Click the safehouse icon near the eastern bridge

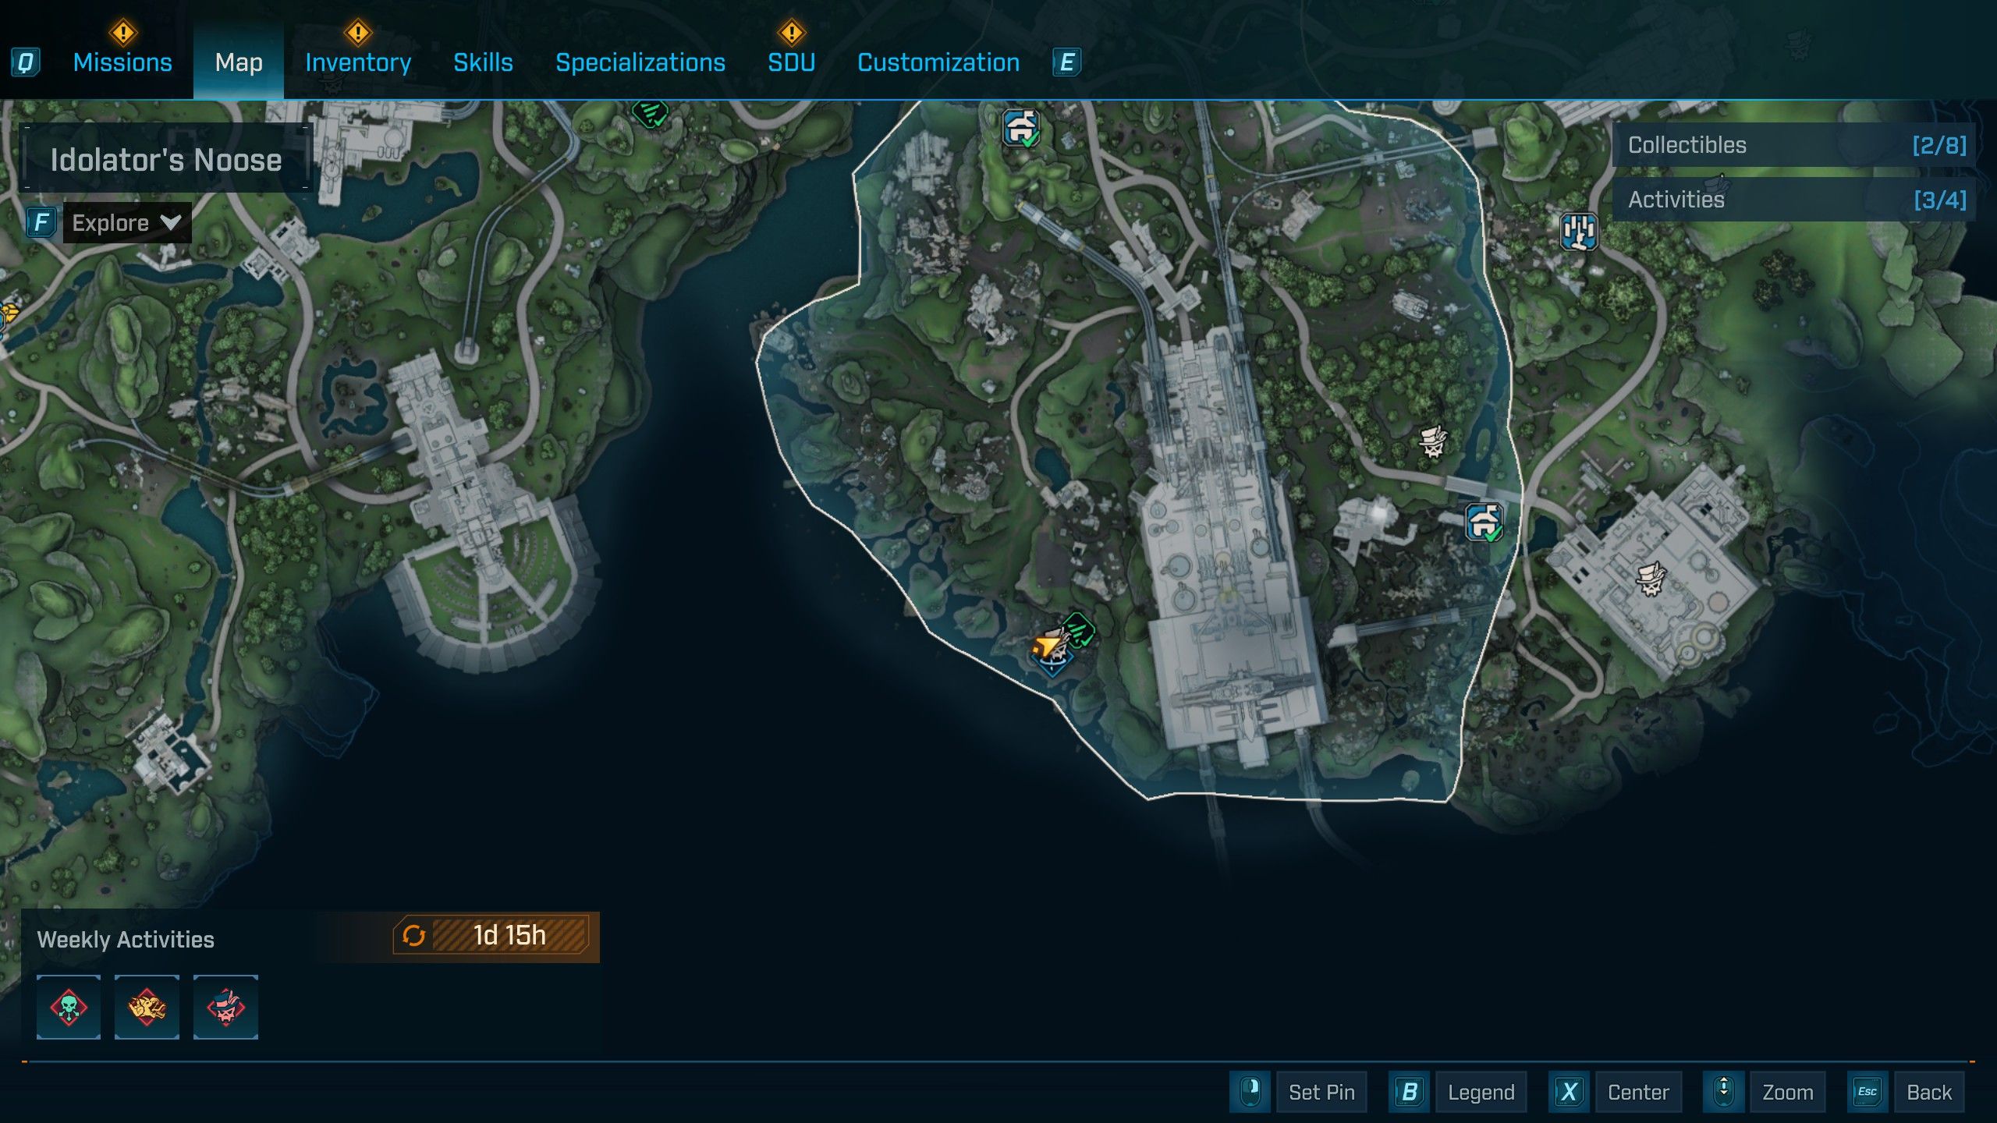click(x=1484, y=522)
